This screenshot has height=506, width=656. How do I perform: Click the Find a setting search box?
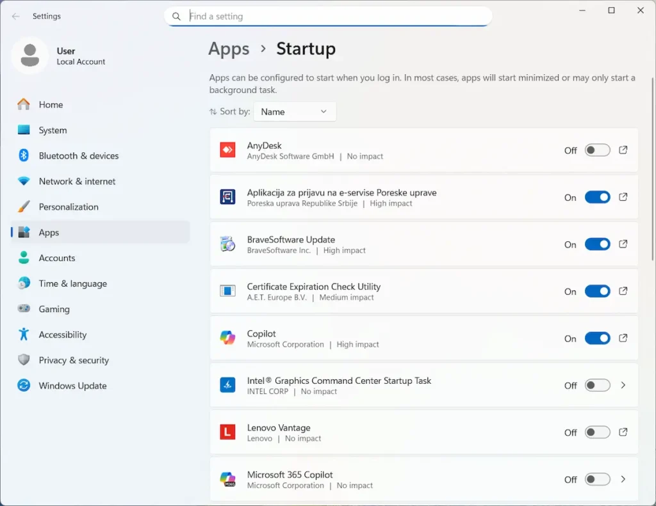tap(329, 16)
